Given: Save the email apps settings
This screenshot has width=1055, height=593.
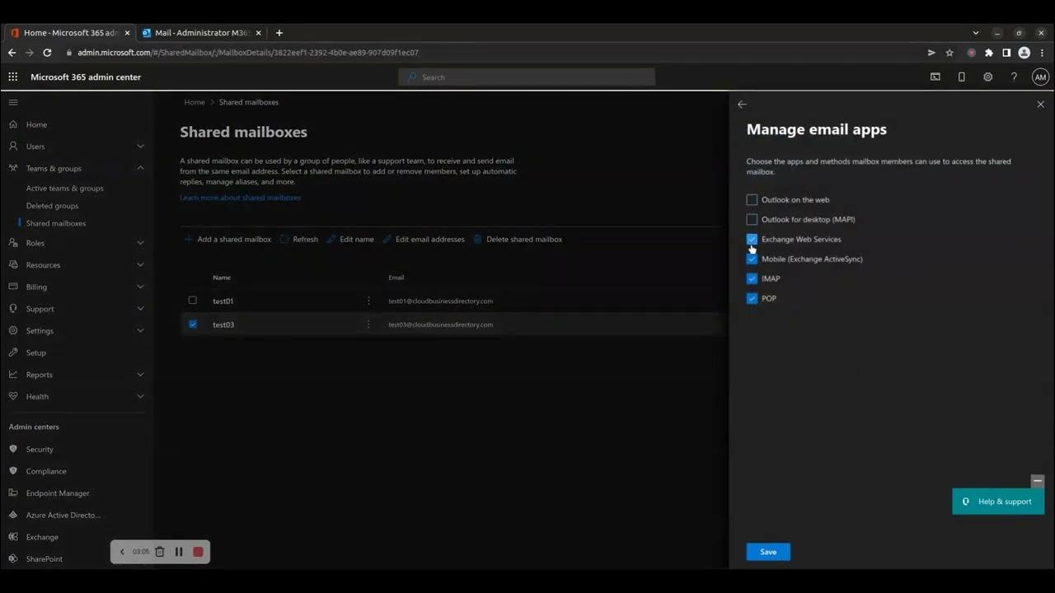Looking at the screenshot, I should [768, 552].
